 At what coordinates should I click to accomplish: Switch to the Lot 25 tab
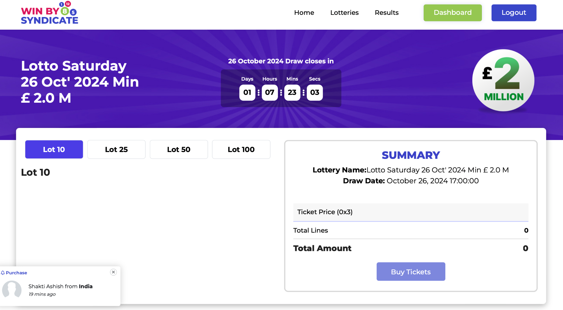click(x=116, y=149)
